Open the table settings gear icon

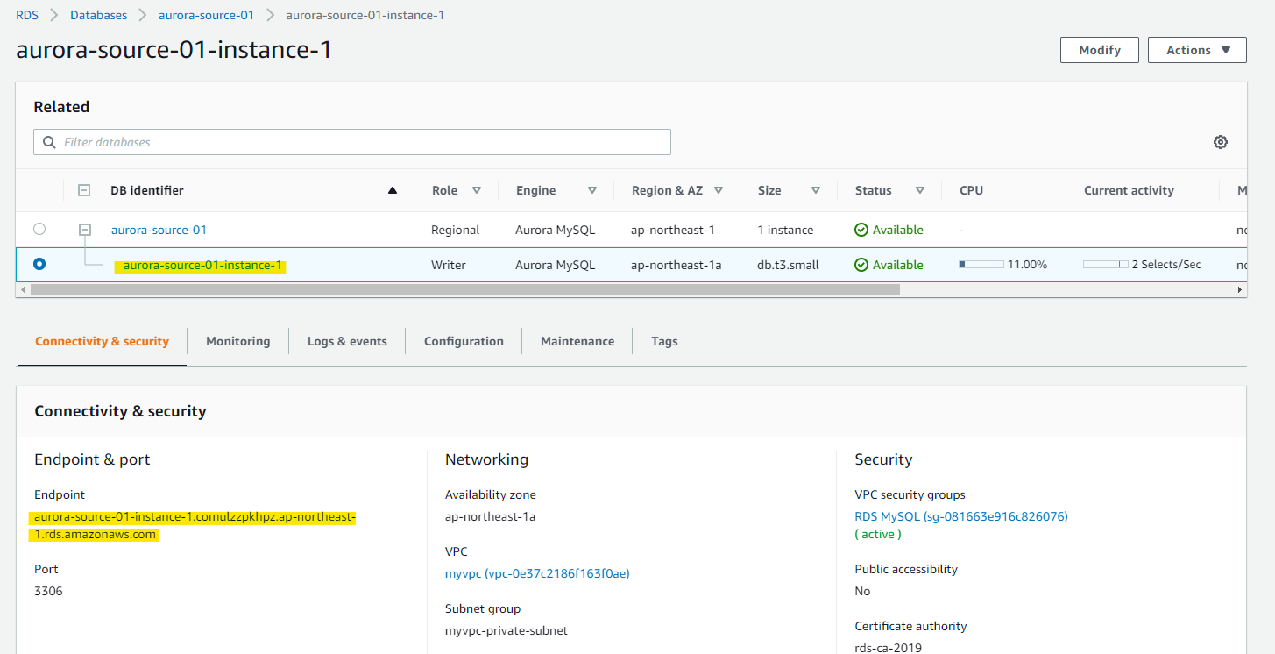1220,142
